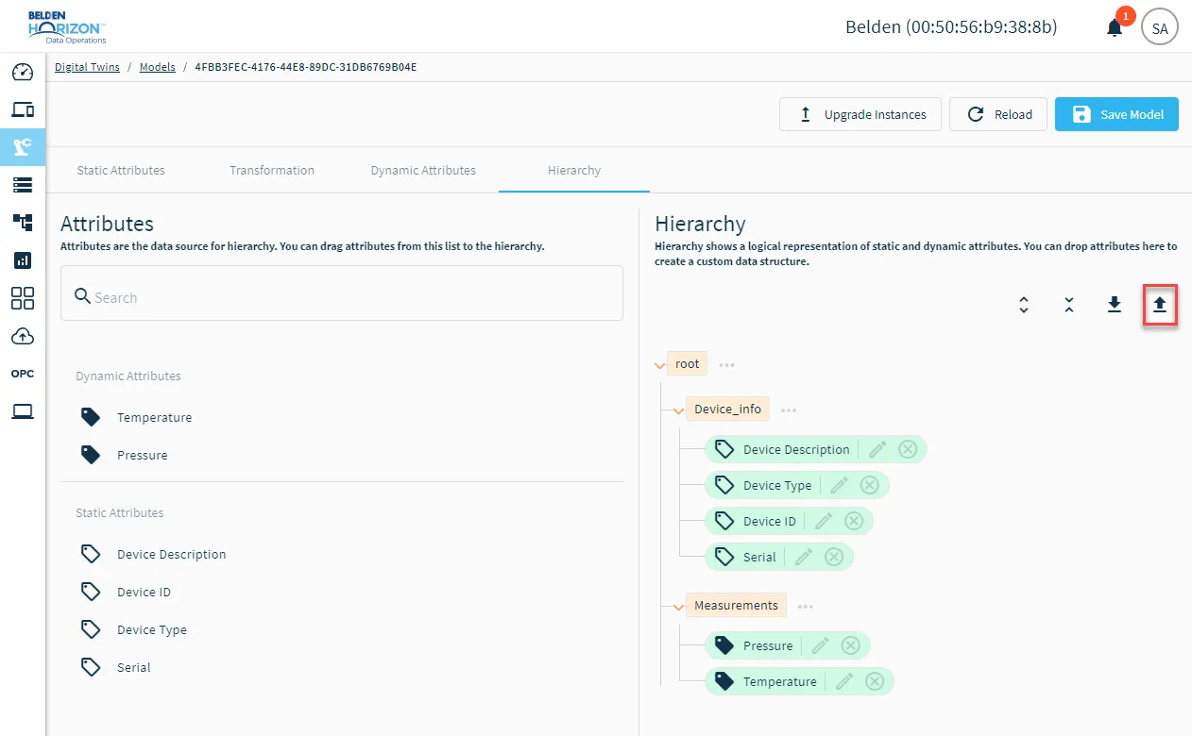
Task: Open Device_info more-options menu
Action: point(789,410)
